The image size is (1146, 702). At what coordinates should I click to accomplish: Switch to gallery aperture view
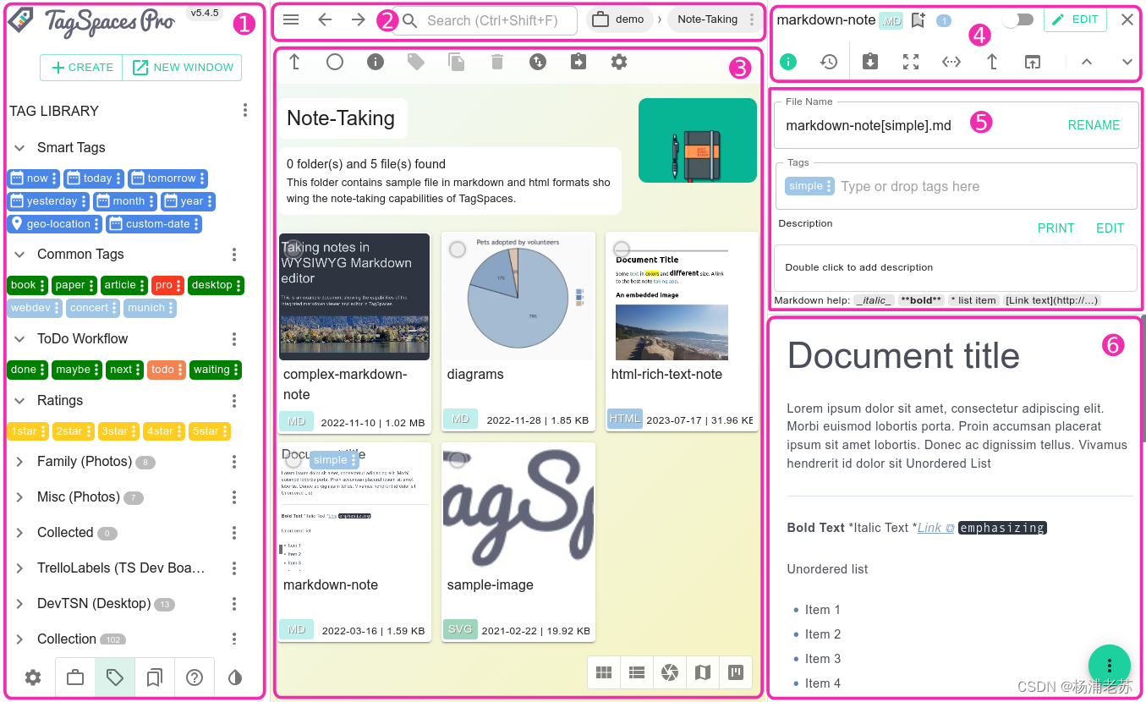coord(670,672)
